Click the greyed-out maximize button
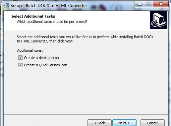Viewport: 171px width, 126px height. pos(148,4)
